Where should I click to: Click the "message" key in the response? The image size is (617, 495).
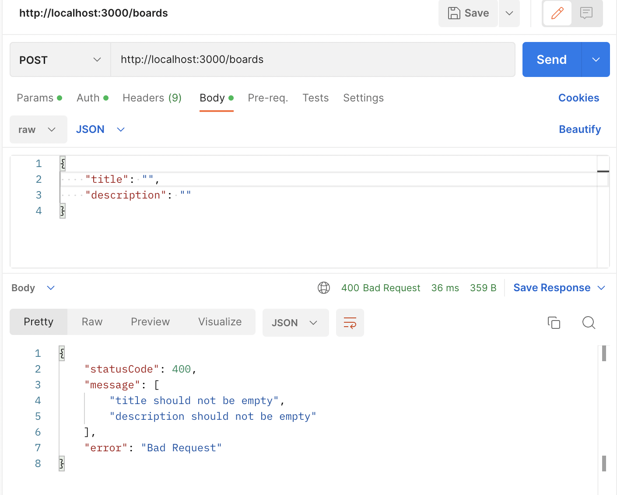(112, 385)
